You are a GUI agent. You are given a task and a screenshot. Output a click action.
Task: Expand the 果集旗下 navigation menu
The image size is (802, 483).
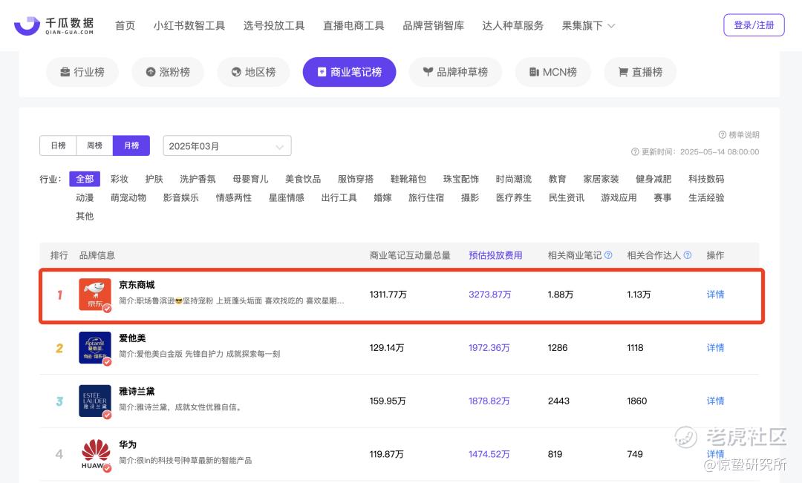[x=588, y=25]
